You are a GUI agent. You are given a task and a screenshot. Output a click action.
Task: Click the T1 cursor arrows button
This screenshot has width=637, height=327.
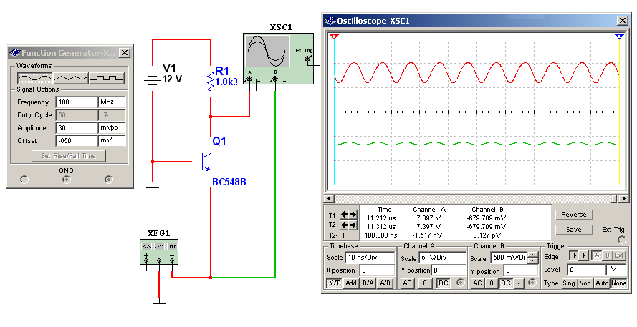pos(348,214)
